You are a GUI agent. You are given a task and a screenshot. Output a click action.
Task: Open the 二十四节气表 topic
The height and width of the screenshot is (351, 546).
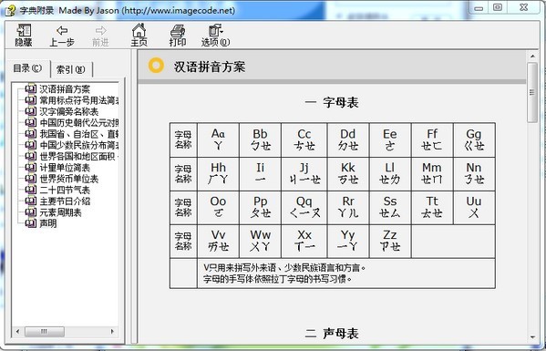(65, 190)
